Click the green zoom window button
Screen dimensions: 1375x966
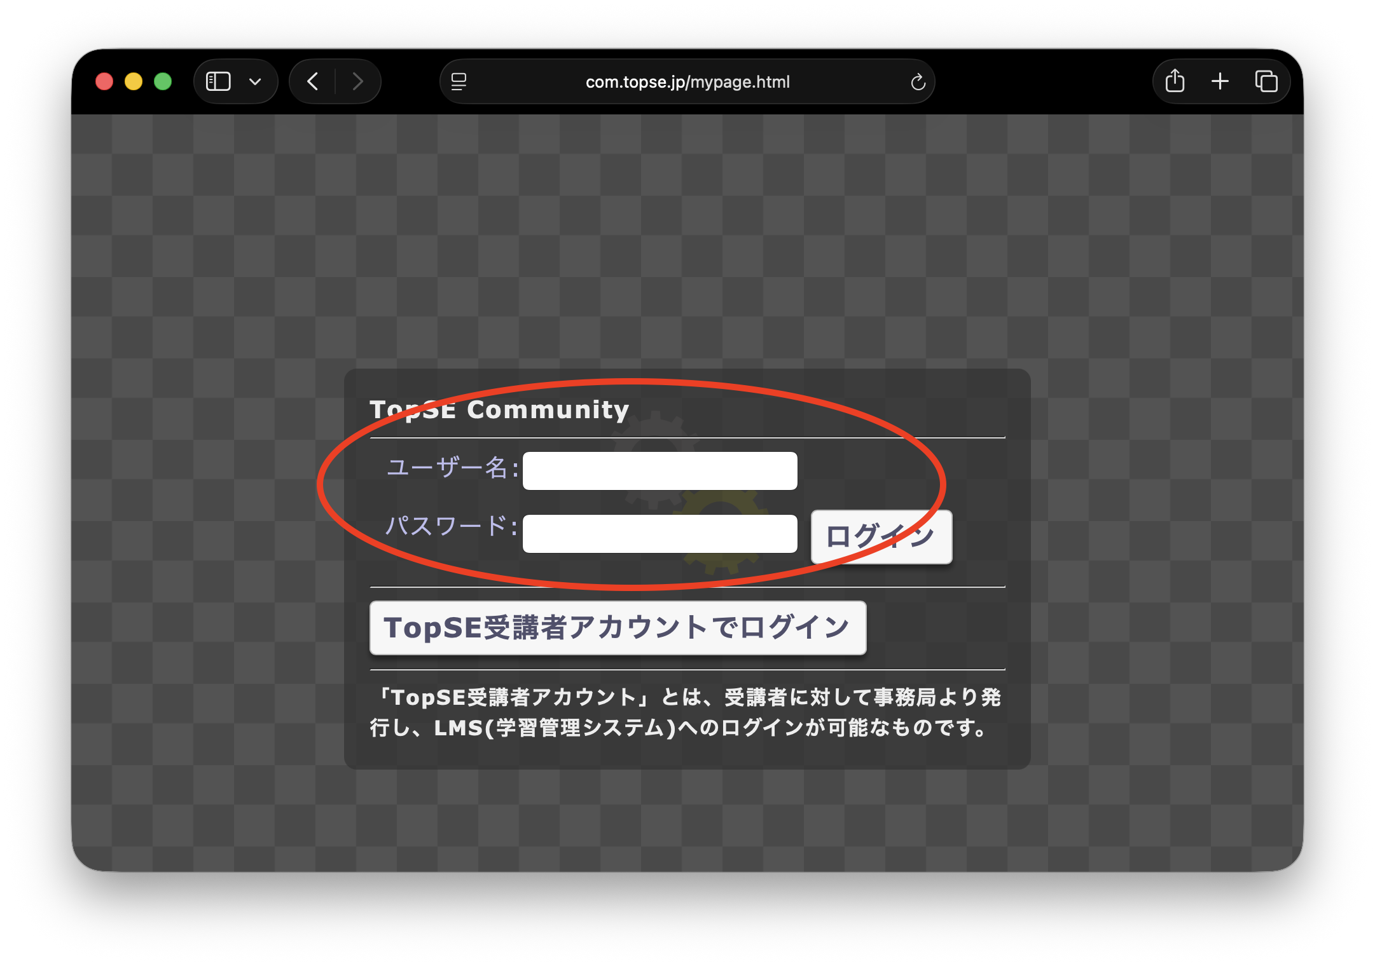(163, 81)
